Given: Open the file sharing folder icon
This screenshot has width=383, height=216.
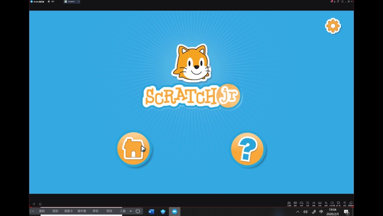Looking at the screenshot, I should point(333,203).
